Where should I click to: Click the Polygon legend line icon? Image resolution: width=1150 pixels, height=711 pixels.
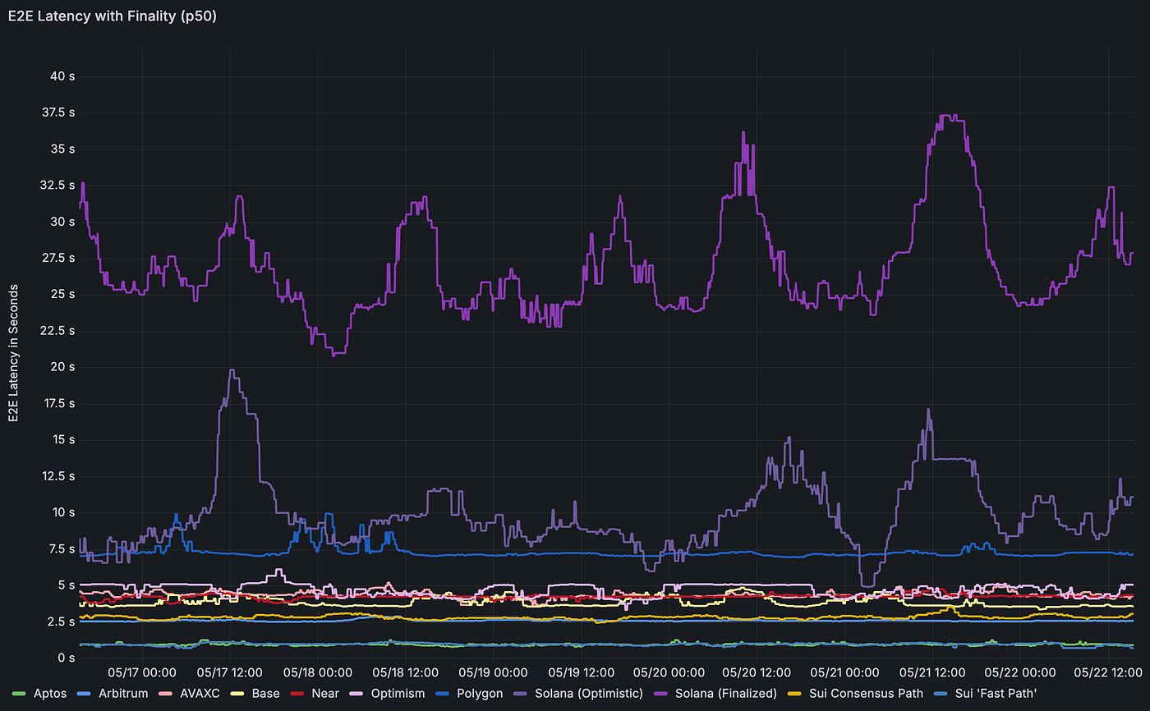(444, 694)
